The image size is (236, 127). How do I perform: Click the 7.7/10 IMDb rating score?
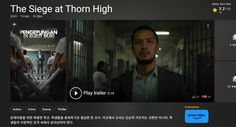pos(225,9)
